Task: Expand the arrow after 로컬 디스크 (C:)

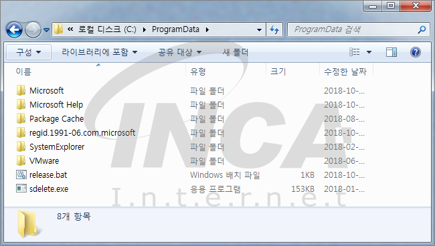Action: point(145,29)
